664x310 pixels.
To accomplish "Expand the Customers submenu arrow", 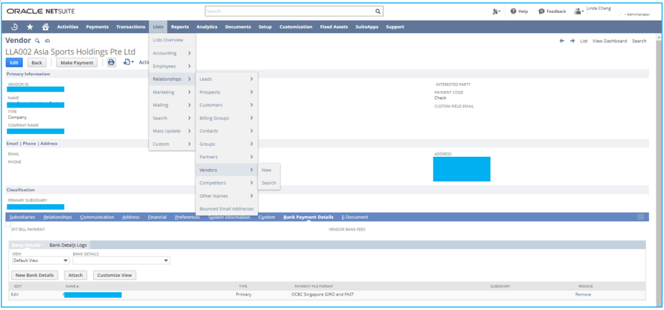I will 251,105.
